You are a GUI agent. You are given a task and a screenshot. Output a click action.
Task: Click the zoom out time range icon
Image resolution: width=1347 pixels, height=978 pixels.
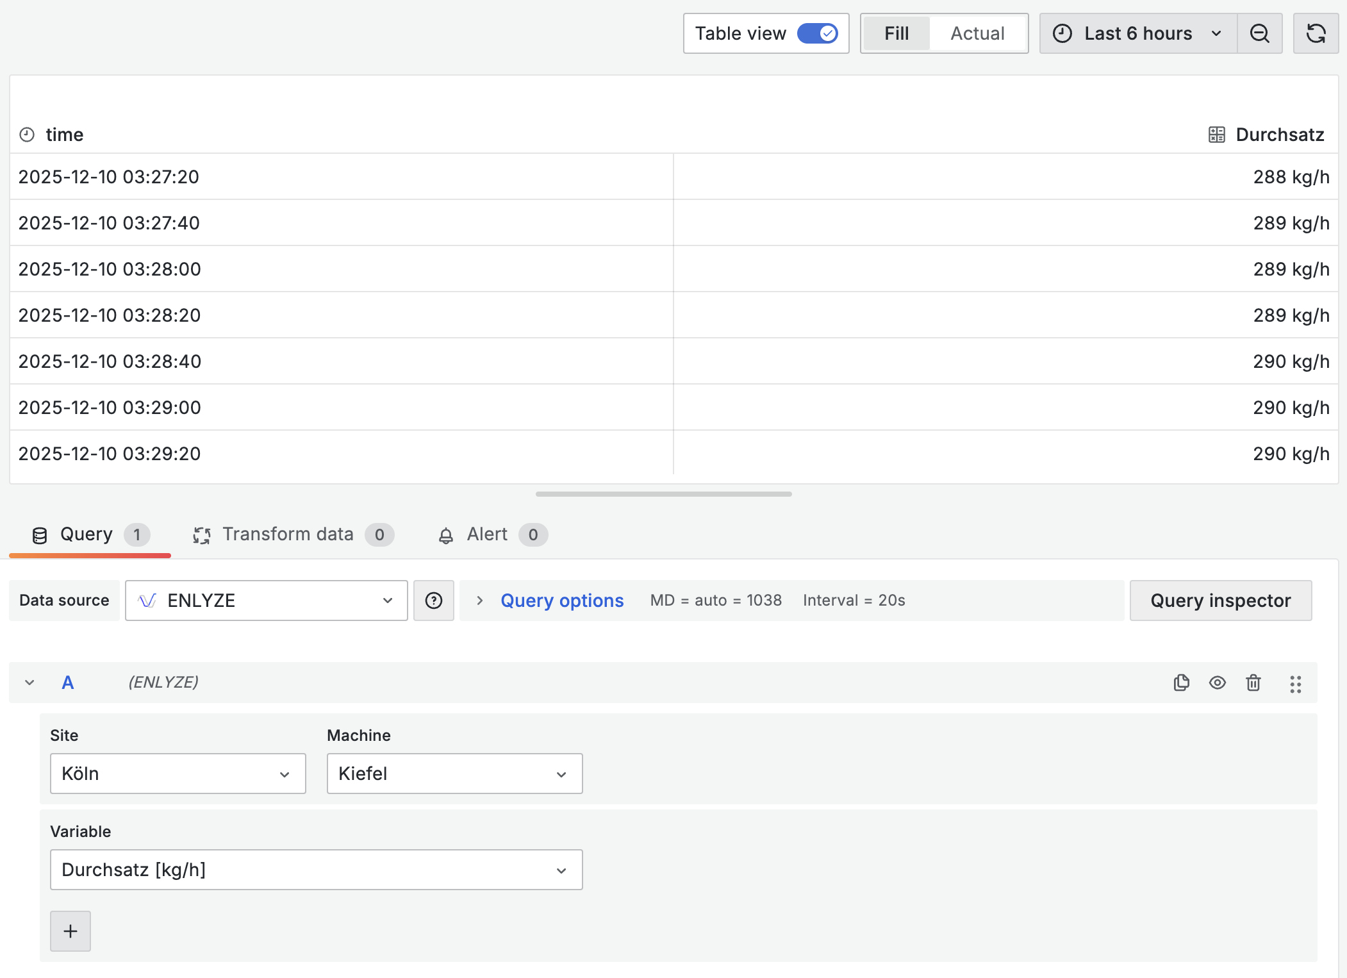tap(1259, 33)
